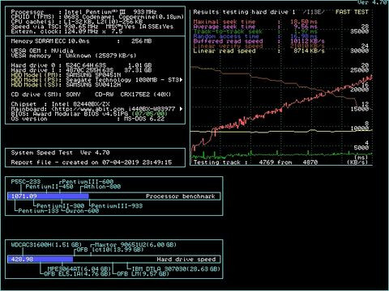The height and width of the screenshot is (291, 389).
Task: Click the Ver 4.70 text at top right corner
Action: 373,2
